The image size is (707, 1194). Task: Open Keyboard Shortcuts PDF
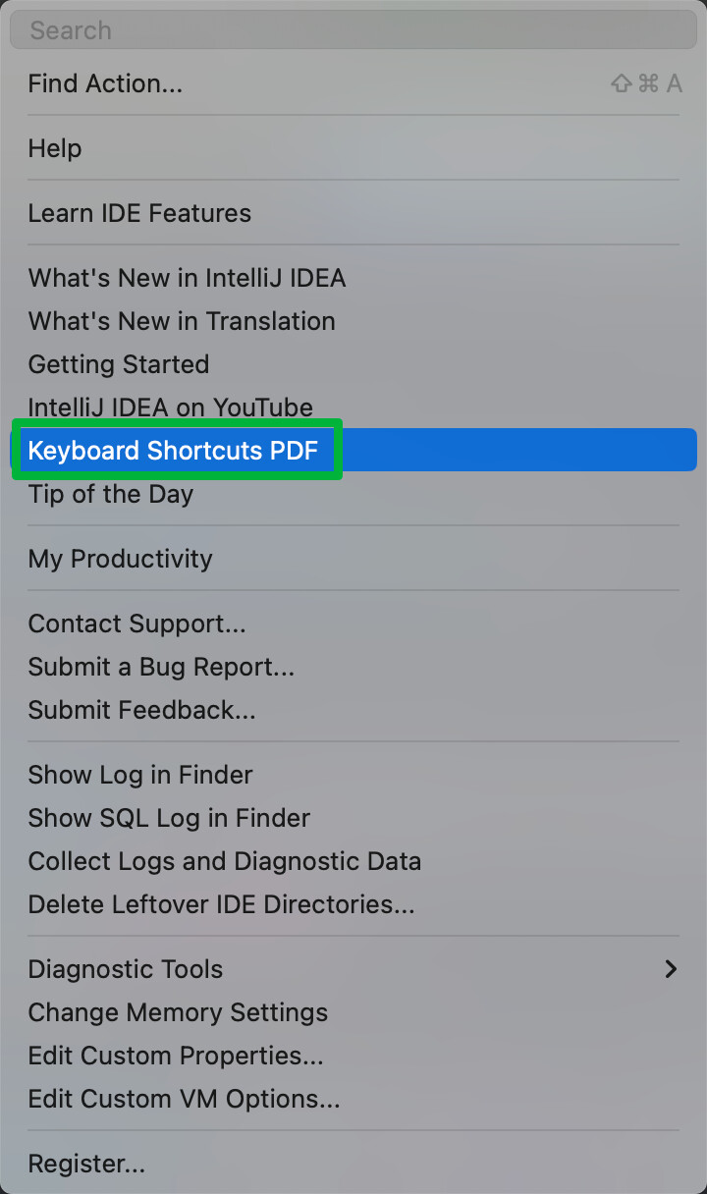pos(353,451)
